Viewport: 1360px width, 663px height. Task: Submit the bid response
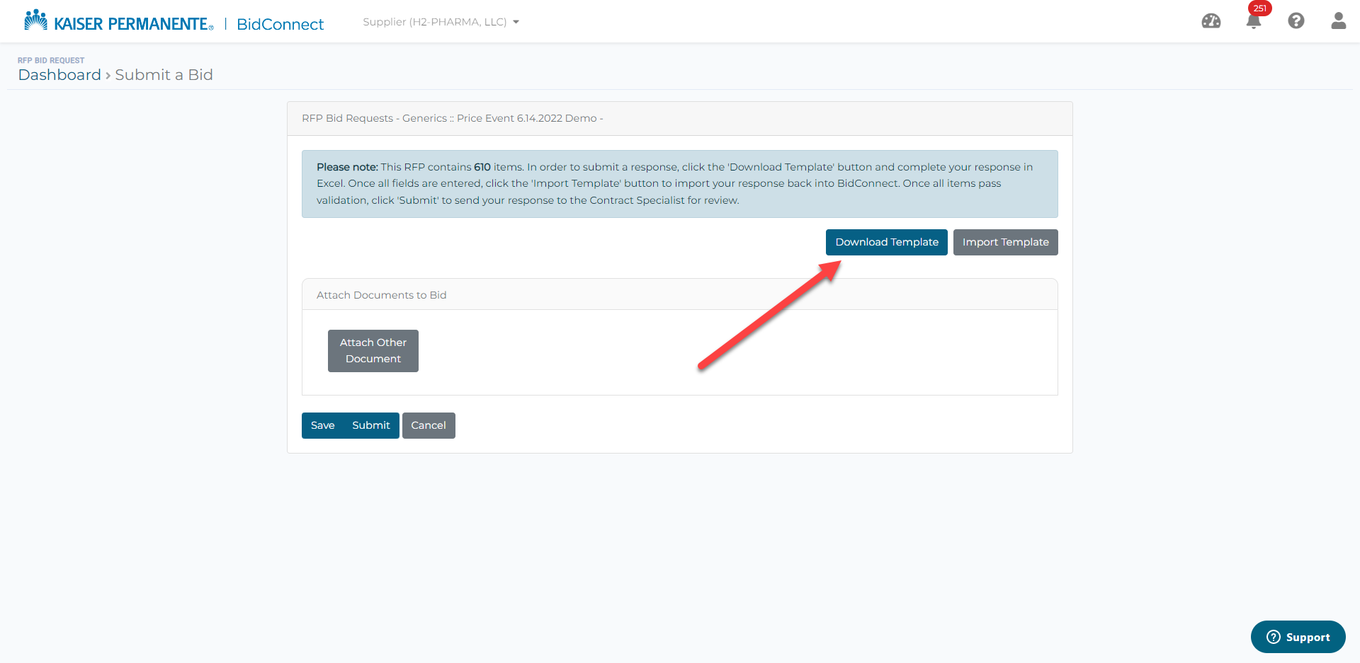370,425
